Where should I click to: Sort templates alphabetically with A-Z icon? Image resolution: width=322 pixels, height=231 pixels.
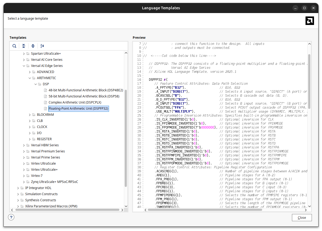coord(42,46)
